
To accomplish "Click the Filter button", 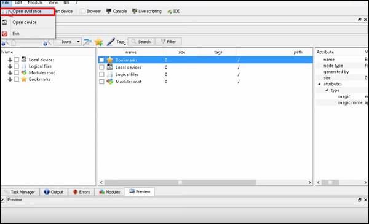I will click(169, 42).
